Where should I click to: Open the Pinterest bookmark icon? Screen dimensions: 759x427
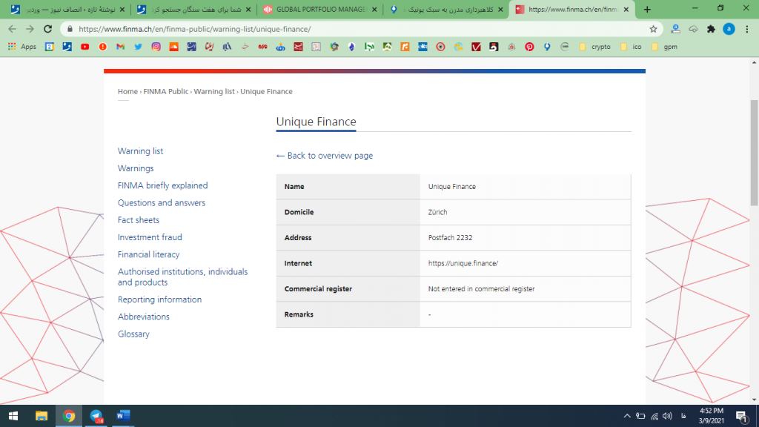click(529, 47)
